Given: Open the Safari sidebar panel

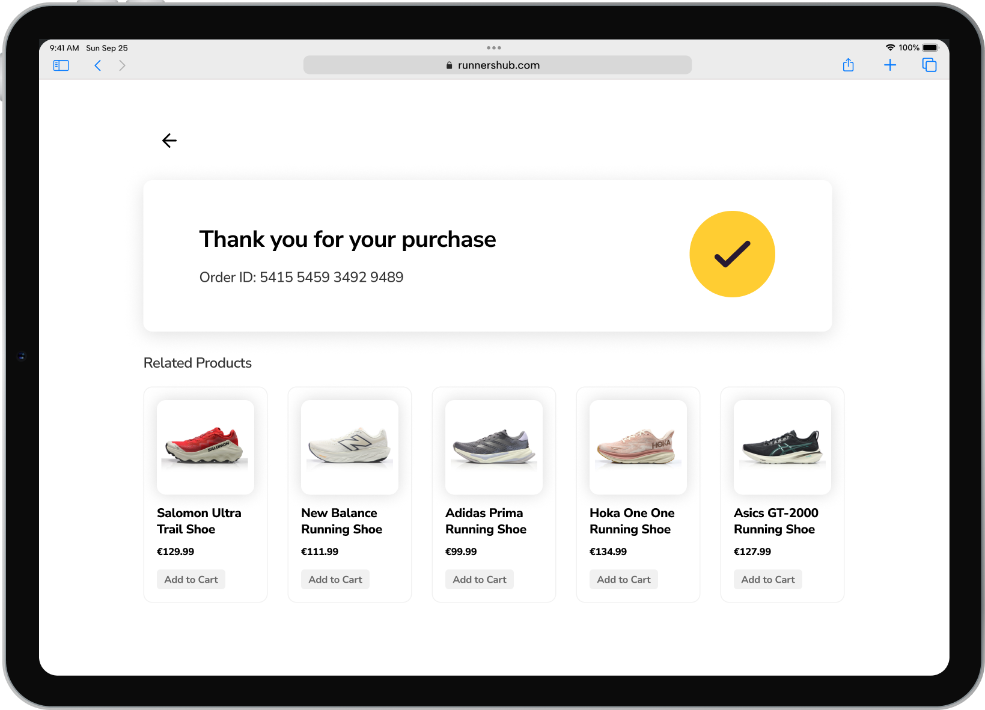Looking at the screenshot, I should click(x=61, y=65).
